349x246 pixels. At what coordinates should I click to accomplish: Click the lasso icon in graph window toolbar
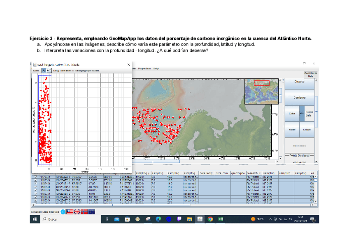(49, 71)
